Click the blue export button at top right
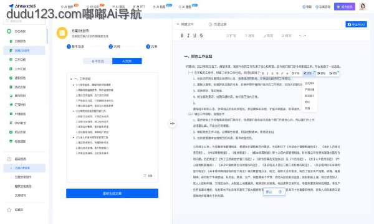 click(356, 24)
